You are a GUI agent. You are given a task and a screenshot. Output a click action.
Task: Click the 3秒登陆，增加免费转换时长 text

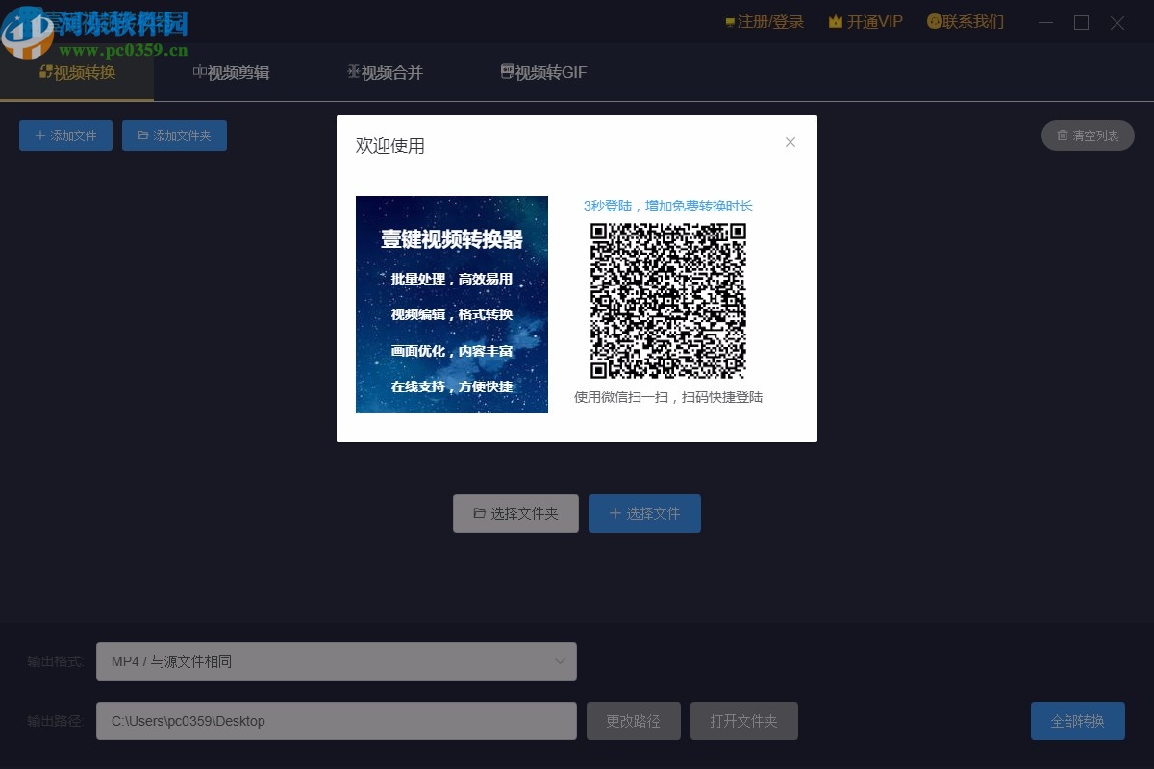tap(668, 206)
